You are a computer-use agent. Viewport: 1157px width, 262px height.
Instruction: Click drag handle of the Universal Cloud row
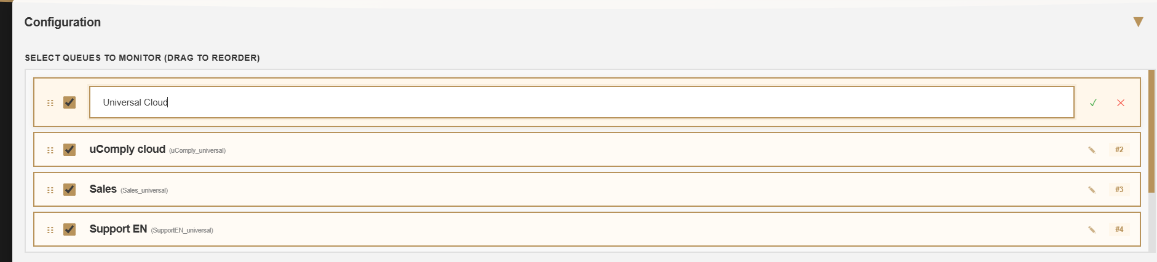coord(50,103)
